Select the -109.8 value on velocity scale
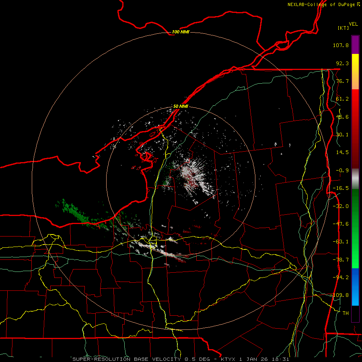This screenshot has width=362, height=362. click(x=339, y=295)
